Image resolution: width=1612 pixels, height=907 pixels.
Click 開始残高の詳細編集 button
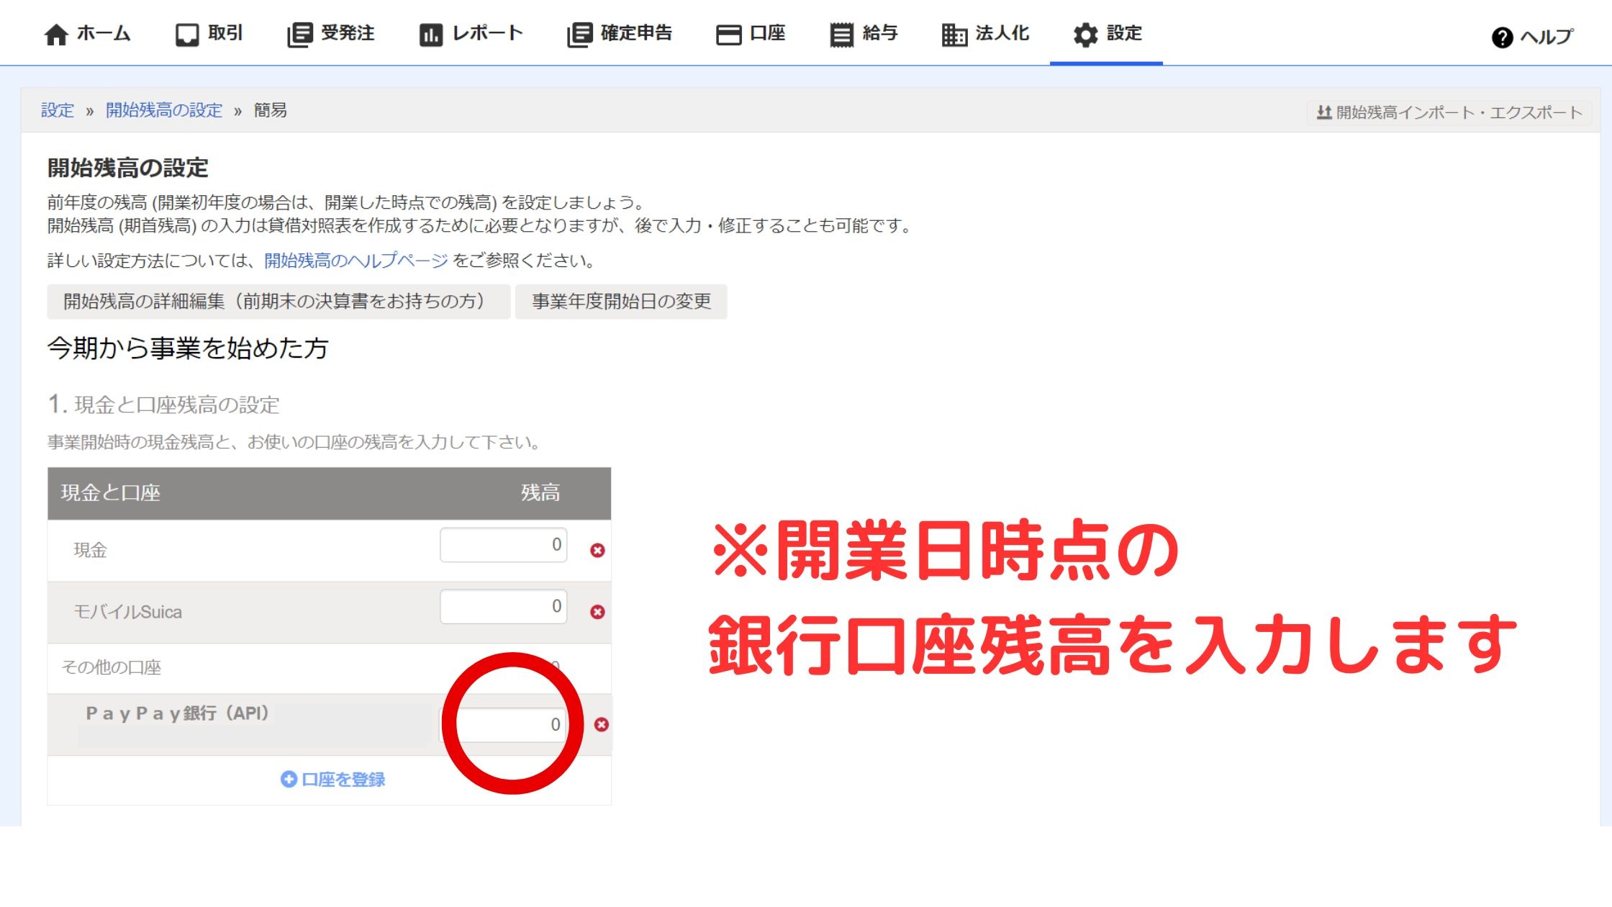278,301
